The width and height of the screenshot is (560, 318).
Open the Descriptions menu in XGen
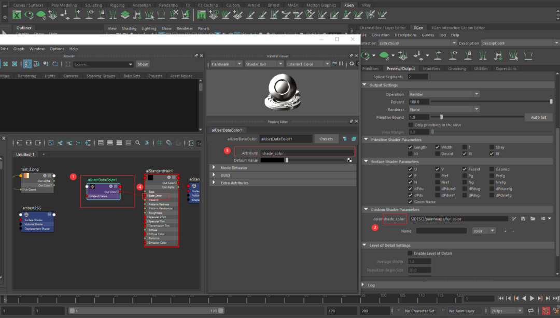[405, 35]
